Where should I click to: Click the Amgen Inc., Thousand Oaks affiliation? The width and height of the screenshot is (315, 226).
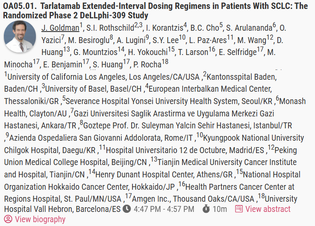click(x=193, y=199)
